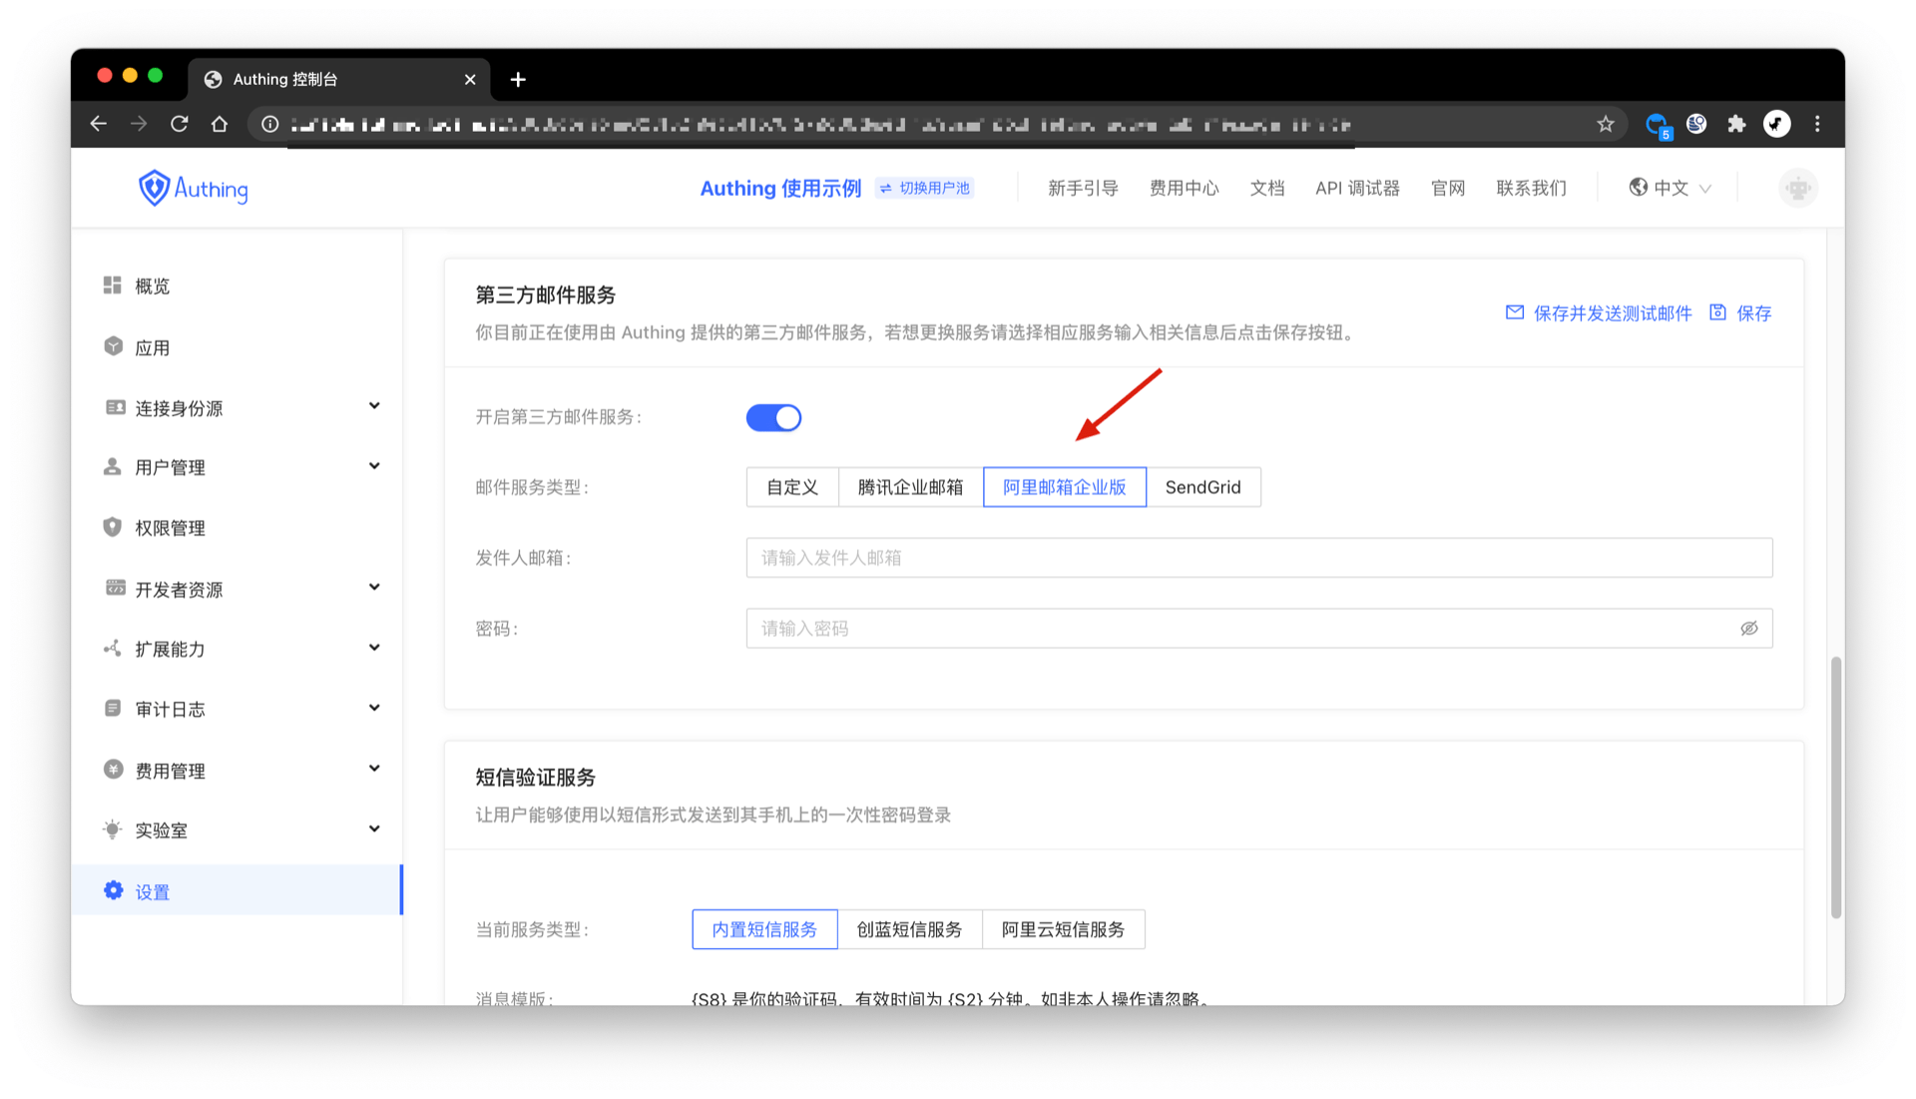Viewport: 1916px width, 1099px height.
Task: Bookmark page with the star icon
Action: click(x=1605, y=124)
